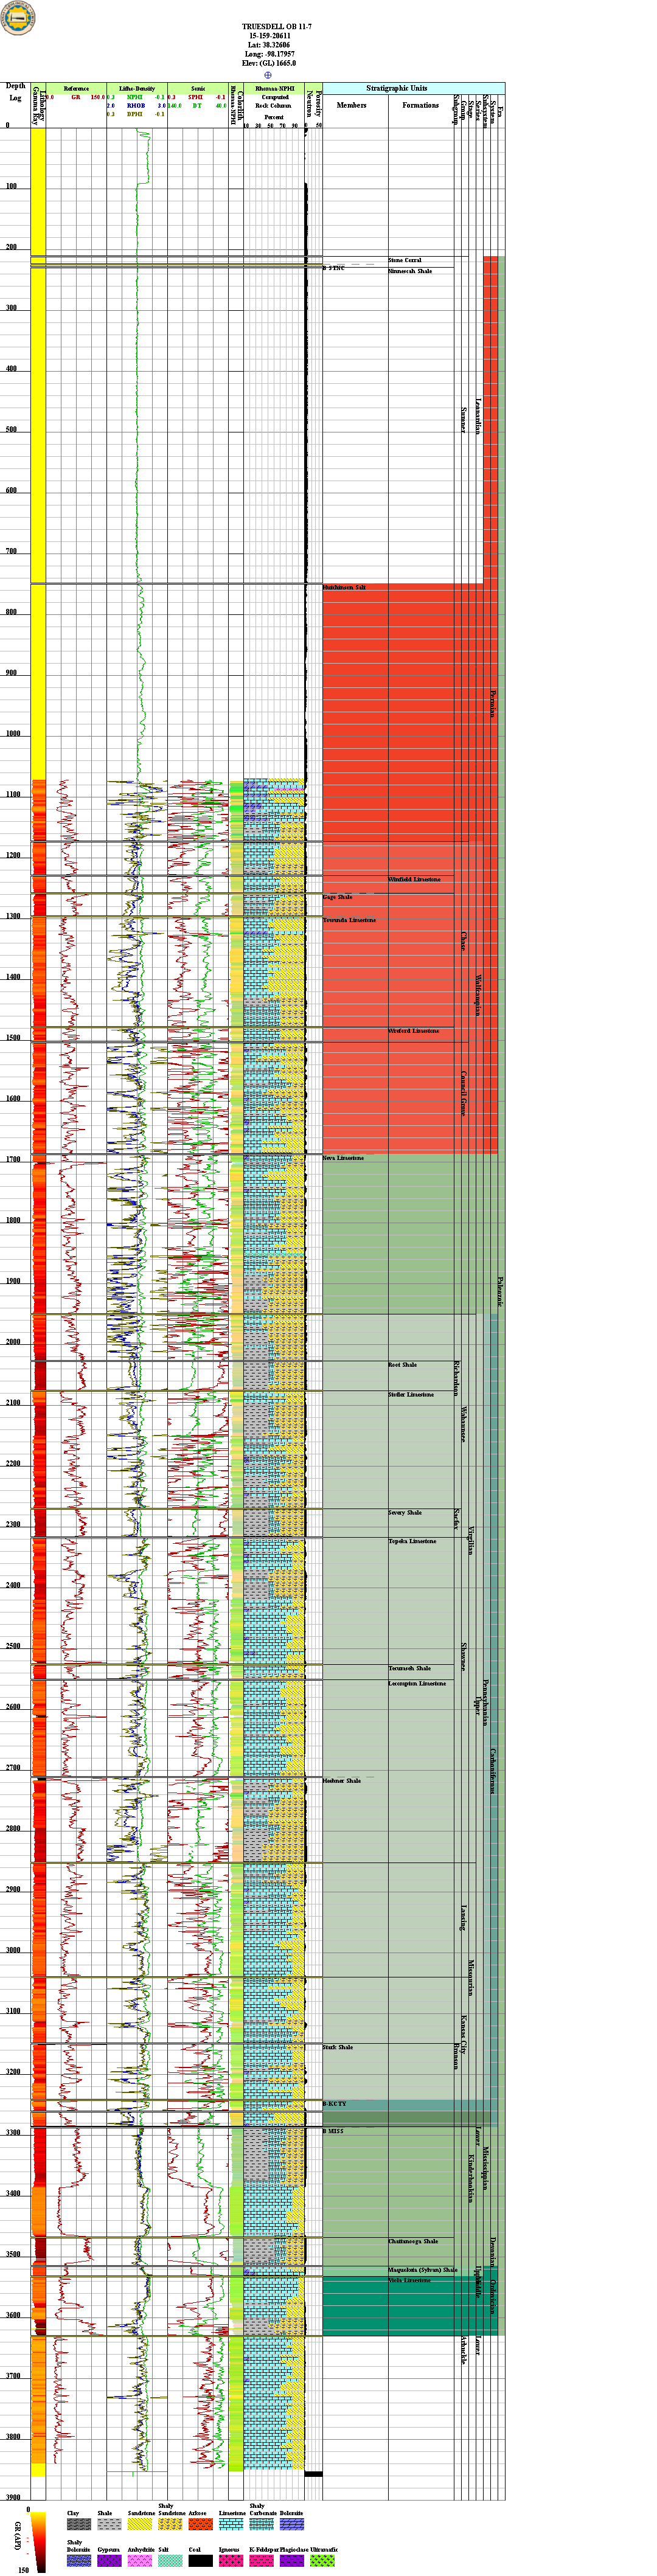
Task: Click the Members column header
Action: click(x=352, y=105)
